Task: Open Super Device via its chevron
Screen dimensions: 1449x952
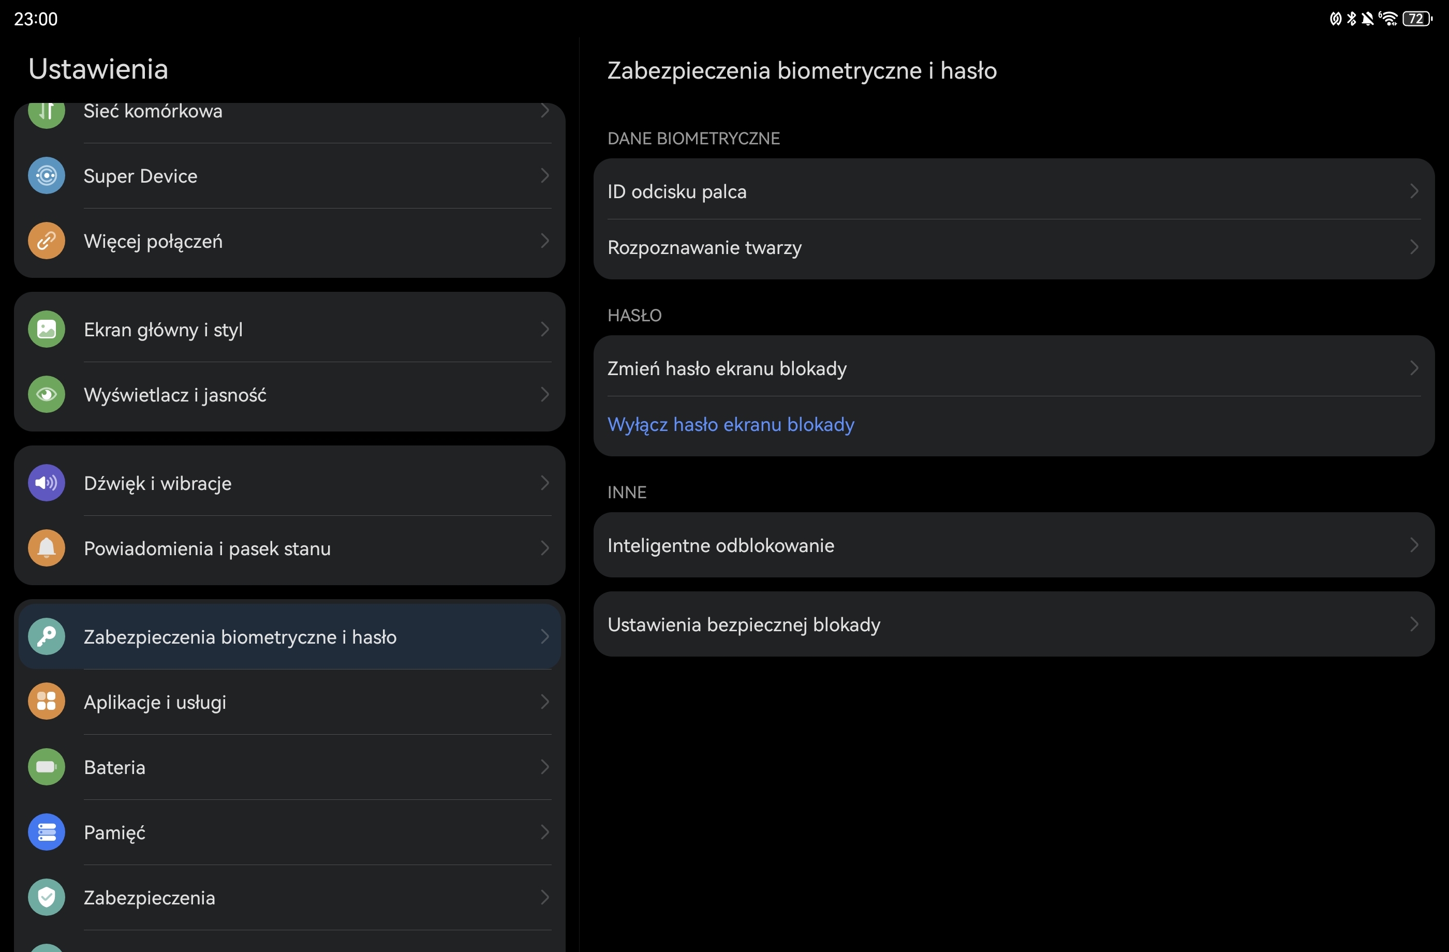Action: [545, 176]
